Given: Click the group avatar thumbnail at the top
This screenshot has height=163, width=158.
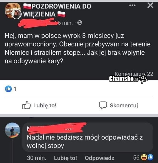Looking at the screenshot, I should click(x=13, y=11).
